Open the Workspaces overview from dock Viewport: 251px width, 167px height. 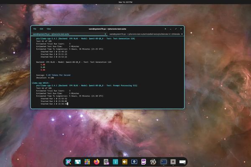click(78, 162)
